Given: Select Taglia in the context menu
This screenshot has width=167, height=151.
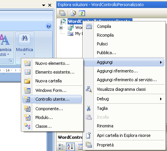Looking at the screenshot, I should pyautogui.click(x=102, y=108).
